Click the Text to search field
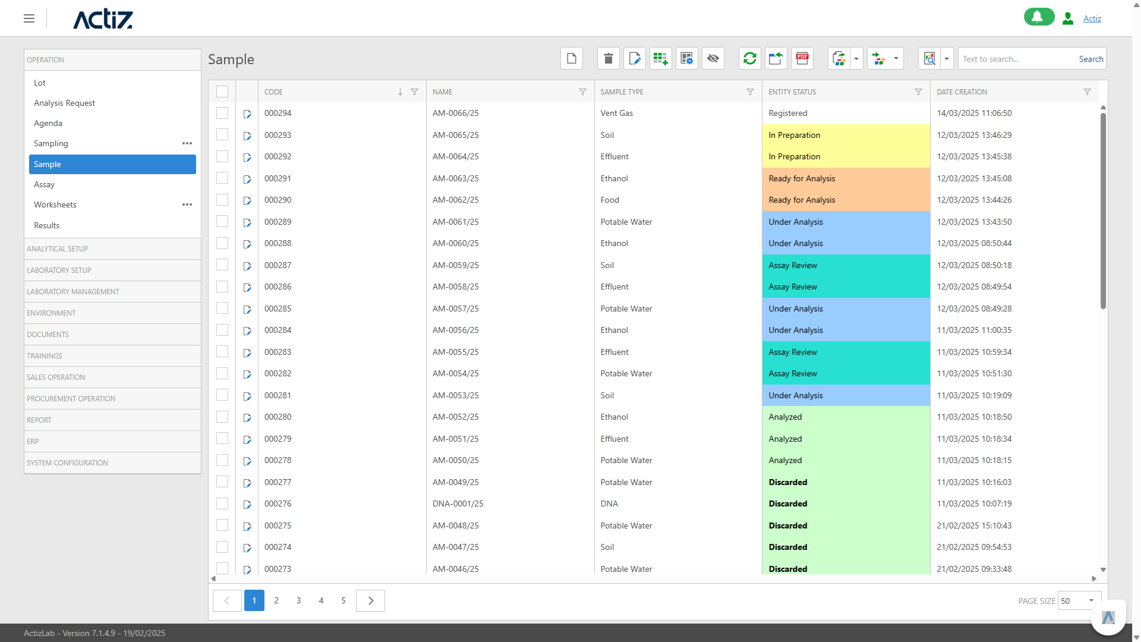The width and height of the screenshot is (1141, 642). pyautogui.click(x=1016, y=59)
